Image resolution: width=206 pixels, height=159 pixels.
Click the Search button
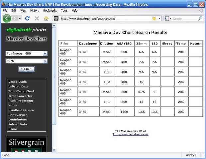click(26, 69)
